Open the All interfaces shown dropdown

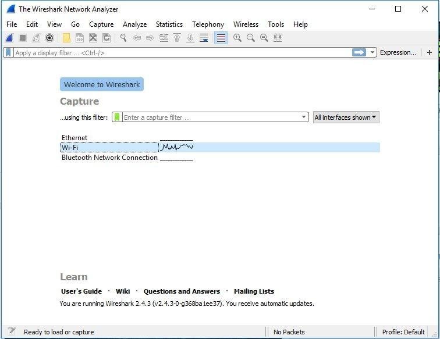pos(346,117)
